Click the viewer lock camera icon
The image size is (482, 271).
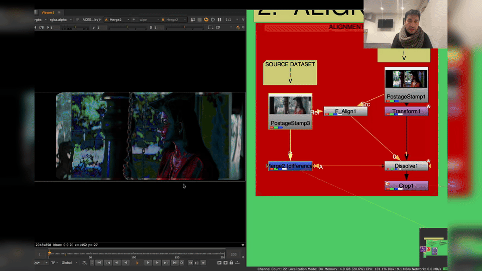point(238,27)
